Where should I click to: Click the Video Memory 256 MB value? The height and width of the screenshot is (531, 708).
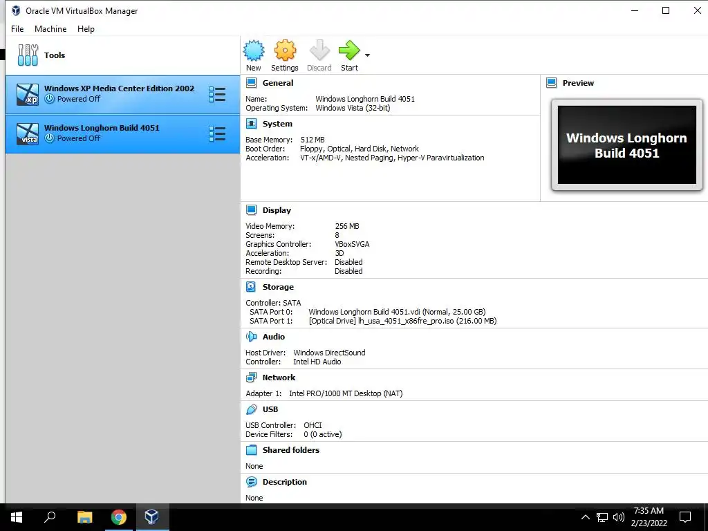point(347,226)
